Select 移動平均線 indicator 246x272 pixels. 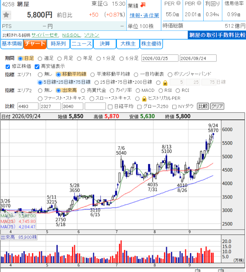(x=59, y=75)
